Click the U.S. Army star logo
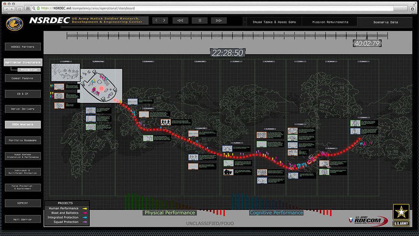 401,215
